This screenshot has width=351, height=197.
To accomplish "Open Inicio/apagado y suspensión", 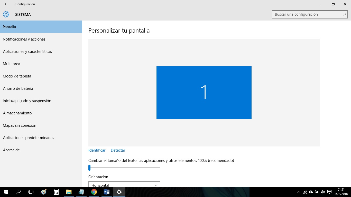I will click(x=41, y=101).
